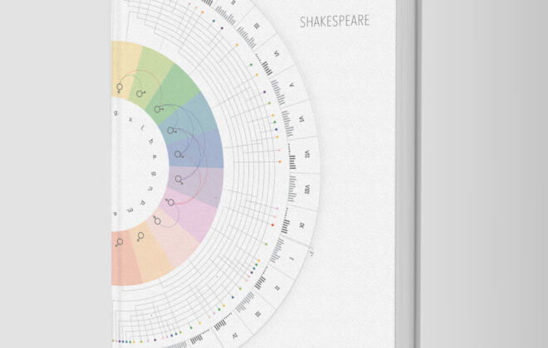This screenshot has height=348, width=548.
Task: Click the bar cluster beside numeral VIII
Action: [x=292, y=189]
